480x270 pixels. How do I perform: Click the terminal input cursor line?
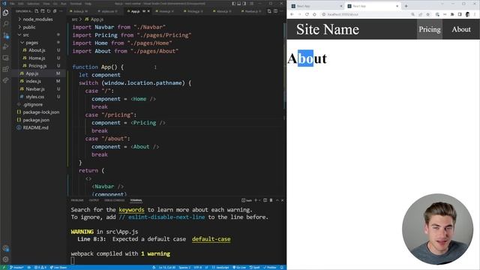73,261
